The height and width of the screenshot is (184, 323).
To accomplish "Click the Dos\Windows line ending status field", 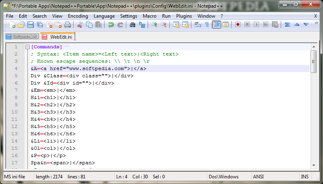I will (224, 177).
